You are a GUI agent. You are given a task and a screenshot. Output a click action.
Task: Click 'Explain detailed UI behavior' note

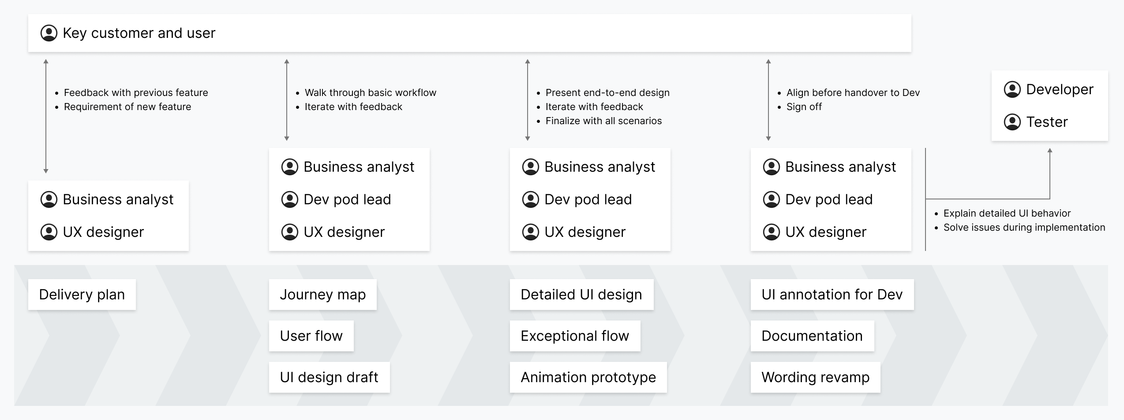(x=1007, y=214)
